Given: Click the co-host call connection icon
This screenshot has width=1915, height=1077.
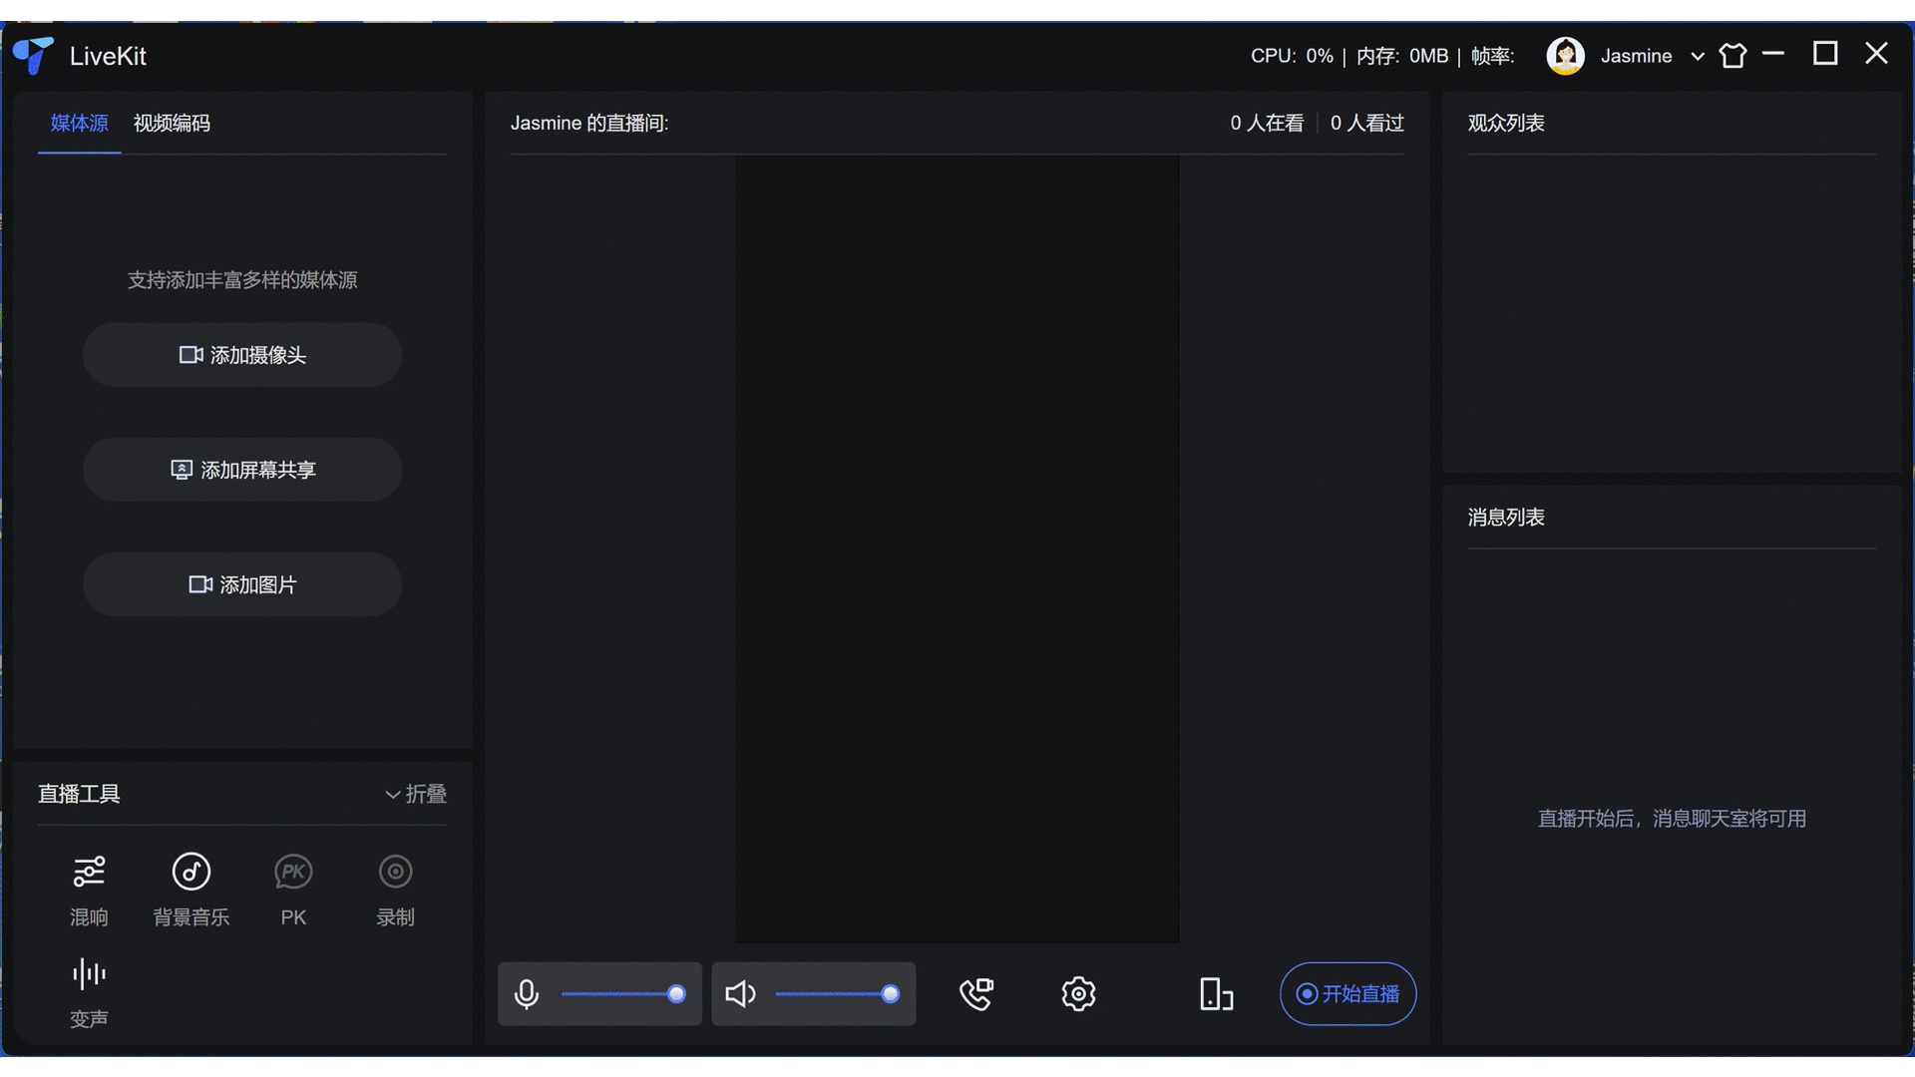Looking at the screenshot, I should 976,994.
